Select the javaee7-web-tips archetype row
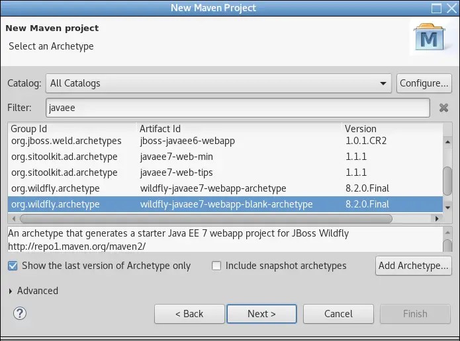The height and width of the screenshot is (341, 460). point(225,172)
